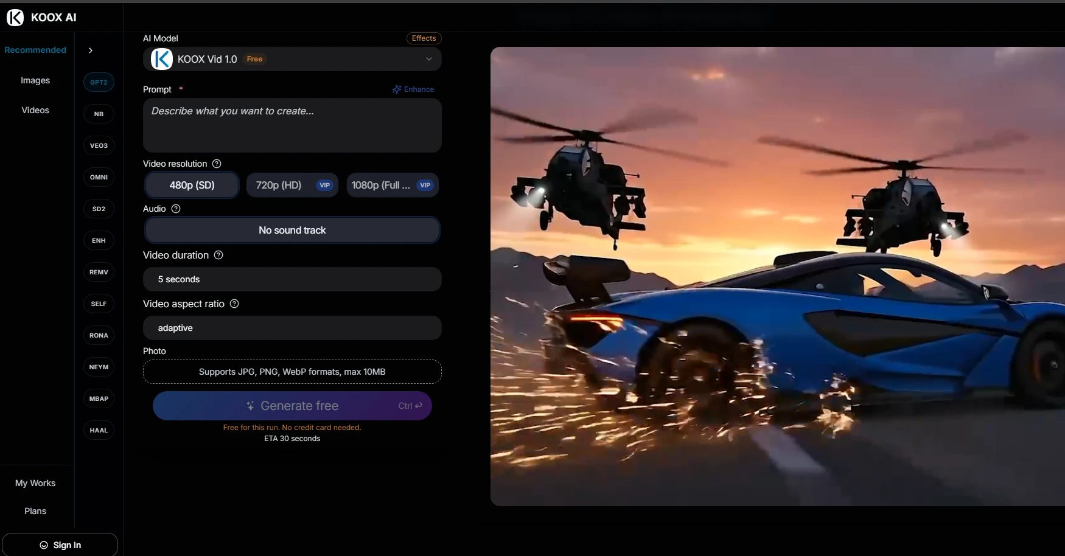Image resolution: width=1065 pixels, height=556 pixels.
Task: Select the REMV tool icon
Action: click(x=99, y=272)
